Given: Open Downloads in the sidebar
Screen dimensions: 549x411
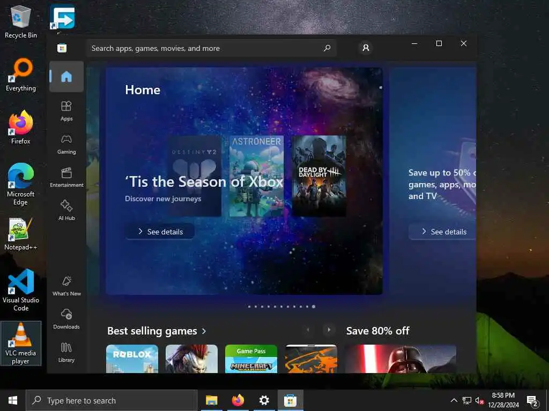Looking at the screenshot, I should [66, 319].
